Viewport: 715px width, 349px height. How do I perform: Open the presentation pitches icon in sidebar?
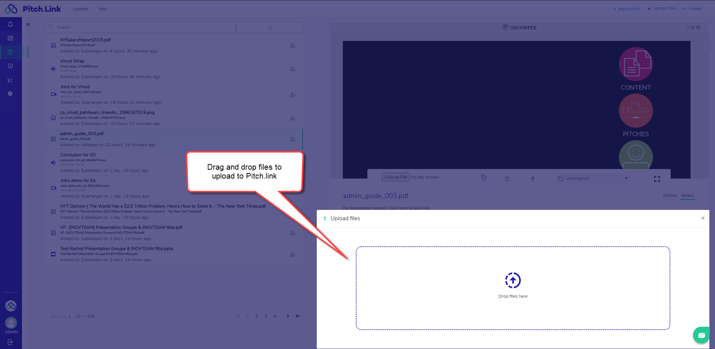10,66
